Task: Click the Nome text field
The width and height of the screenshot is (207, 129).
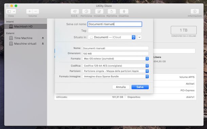Action: click(115, 48)
